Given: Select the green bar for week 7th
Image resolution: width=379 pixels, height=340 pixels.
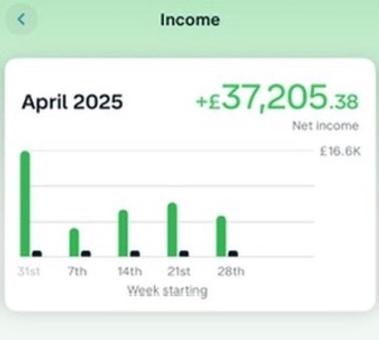Looking at the screenshot, I should pyautogui.click(x=74, y=242).
